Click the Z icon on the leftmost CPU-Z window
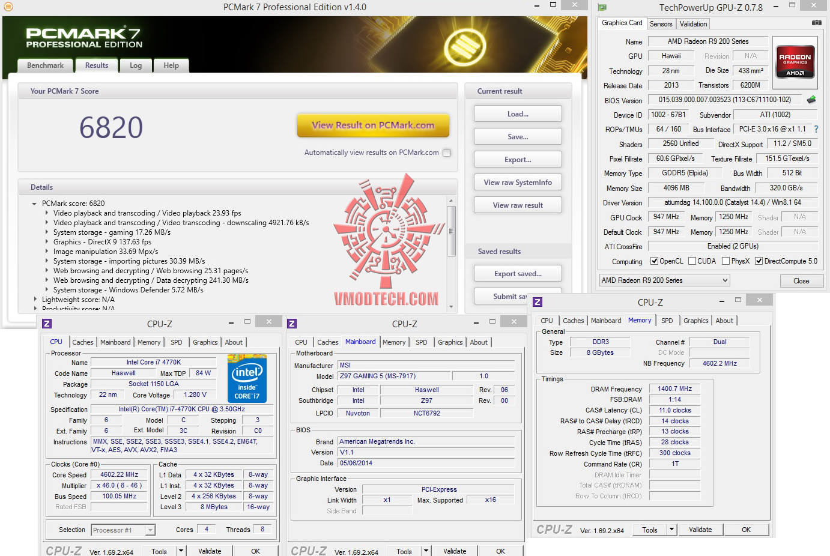Screen dimensions: 830x556 (x=46, y=323)
